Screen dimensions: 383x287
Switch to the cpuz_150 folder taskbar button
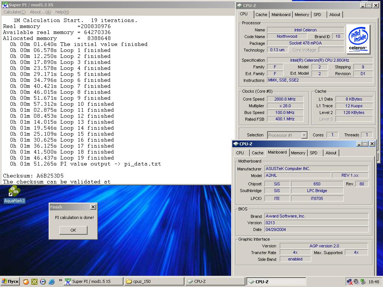click(154, 281)
